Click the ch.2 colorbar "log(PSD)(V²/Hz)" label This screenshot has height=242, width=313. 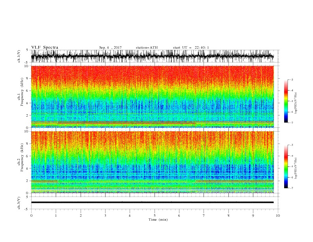click(296, 168)
